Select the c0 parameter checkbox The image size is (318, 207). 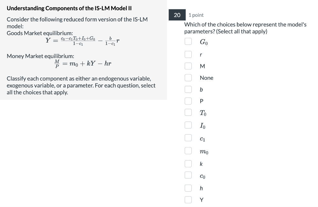(188, 175)
